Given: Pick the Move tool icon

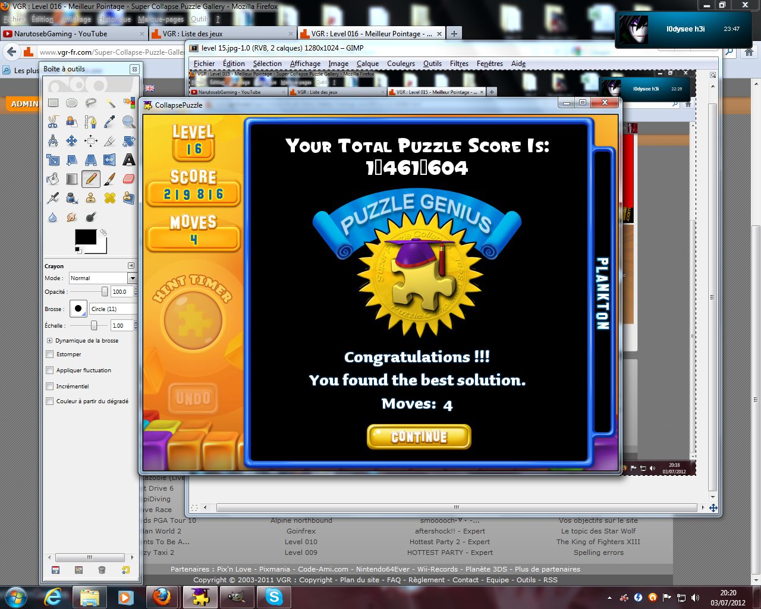Looking at the screenshot, I should (x=71, y=141).
